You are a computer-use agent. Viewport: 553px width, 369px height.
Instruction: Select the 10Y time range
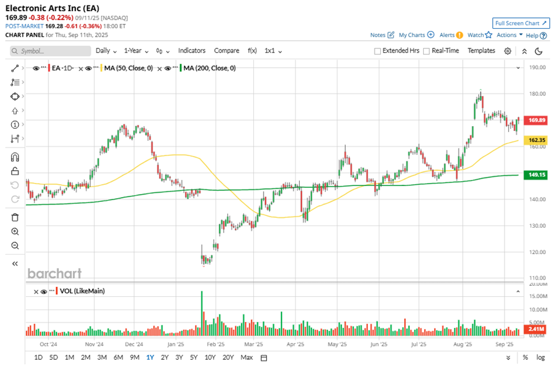pyautogui.click(x=210, y=358)
